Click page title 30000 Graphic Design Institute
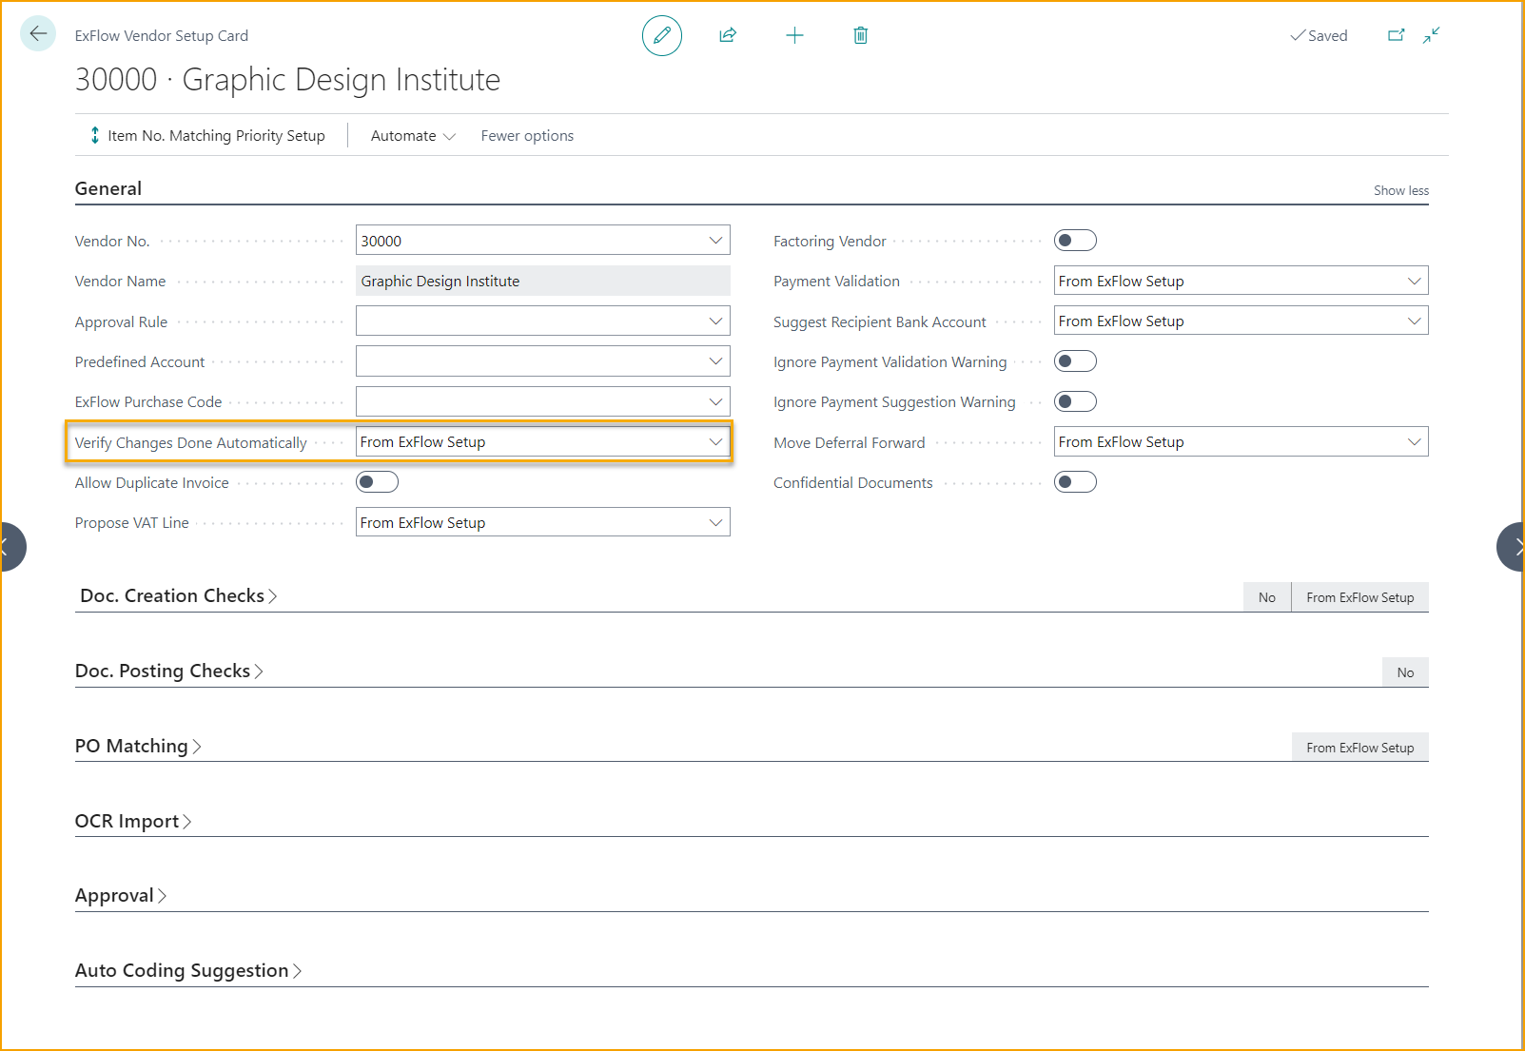1525x1051 pixels. click(287, 80)
